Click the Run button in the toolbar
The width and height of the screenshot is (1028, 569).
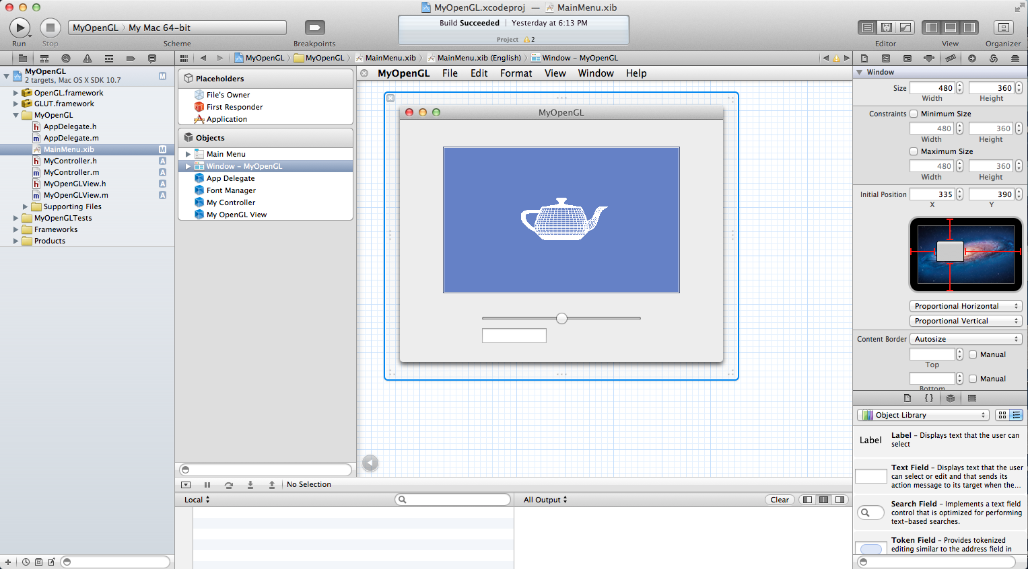click(20, 28)
